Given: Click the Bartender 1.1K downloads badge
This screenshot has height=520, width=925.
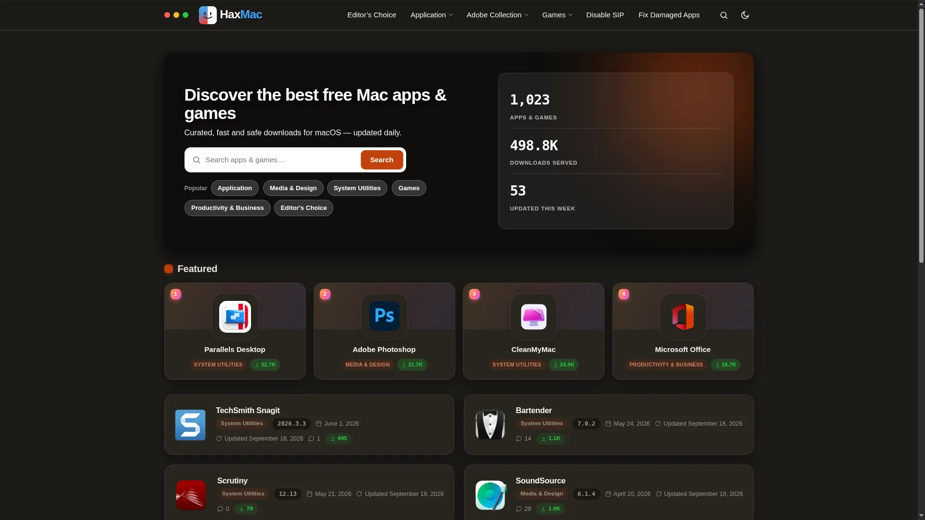Looking at the screenshot, I should 551,439.
